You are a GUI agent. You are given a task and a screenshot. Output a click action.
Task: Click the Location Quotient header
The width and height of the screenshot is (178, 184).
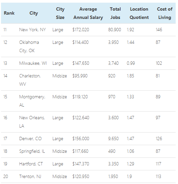pos(139,13)
